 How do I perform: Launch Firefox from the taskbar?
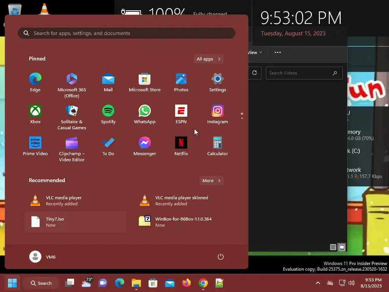coord(186,283)
